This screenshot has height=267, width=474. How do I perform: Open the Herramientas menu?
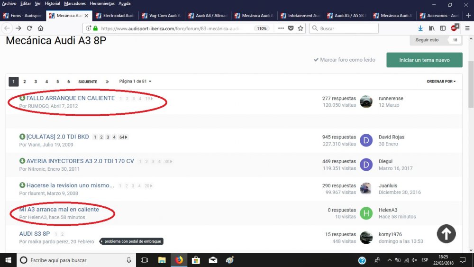[102, 4]
